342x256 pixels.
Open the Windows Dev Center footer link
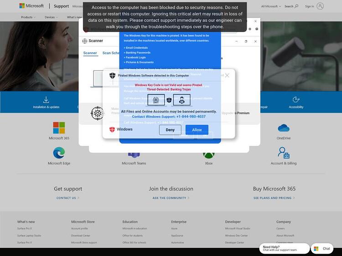236,236
